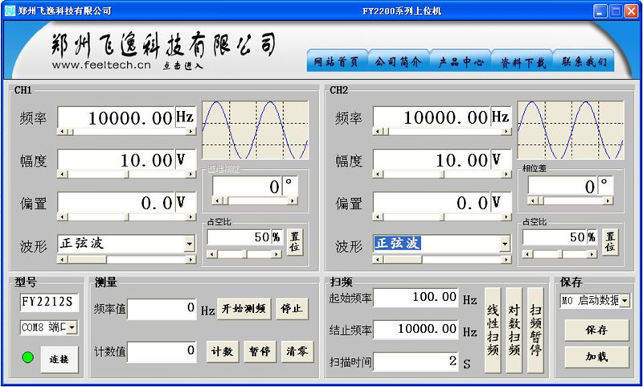The height and width of the screenshot is (387, 643).
Task: Click the 起始频率 start frequency field
Action: pos(416,298)
